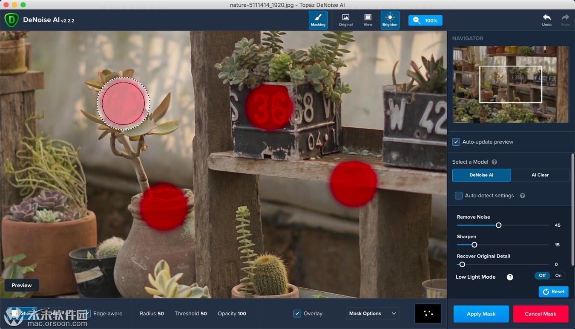The image size is (575, 329).
Task: Click the 100% zoom magnifier button
Action: tap(425, 20)
